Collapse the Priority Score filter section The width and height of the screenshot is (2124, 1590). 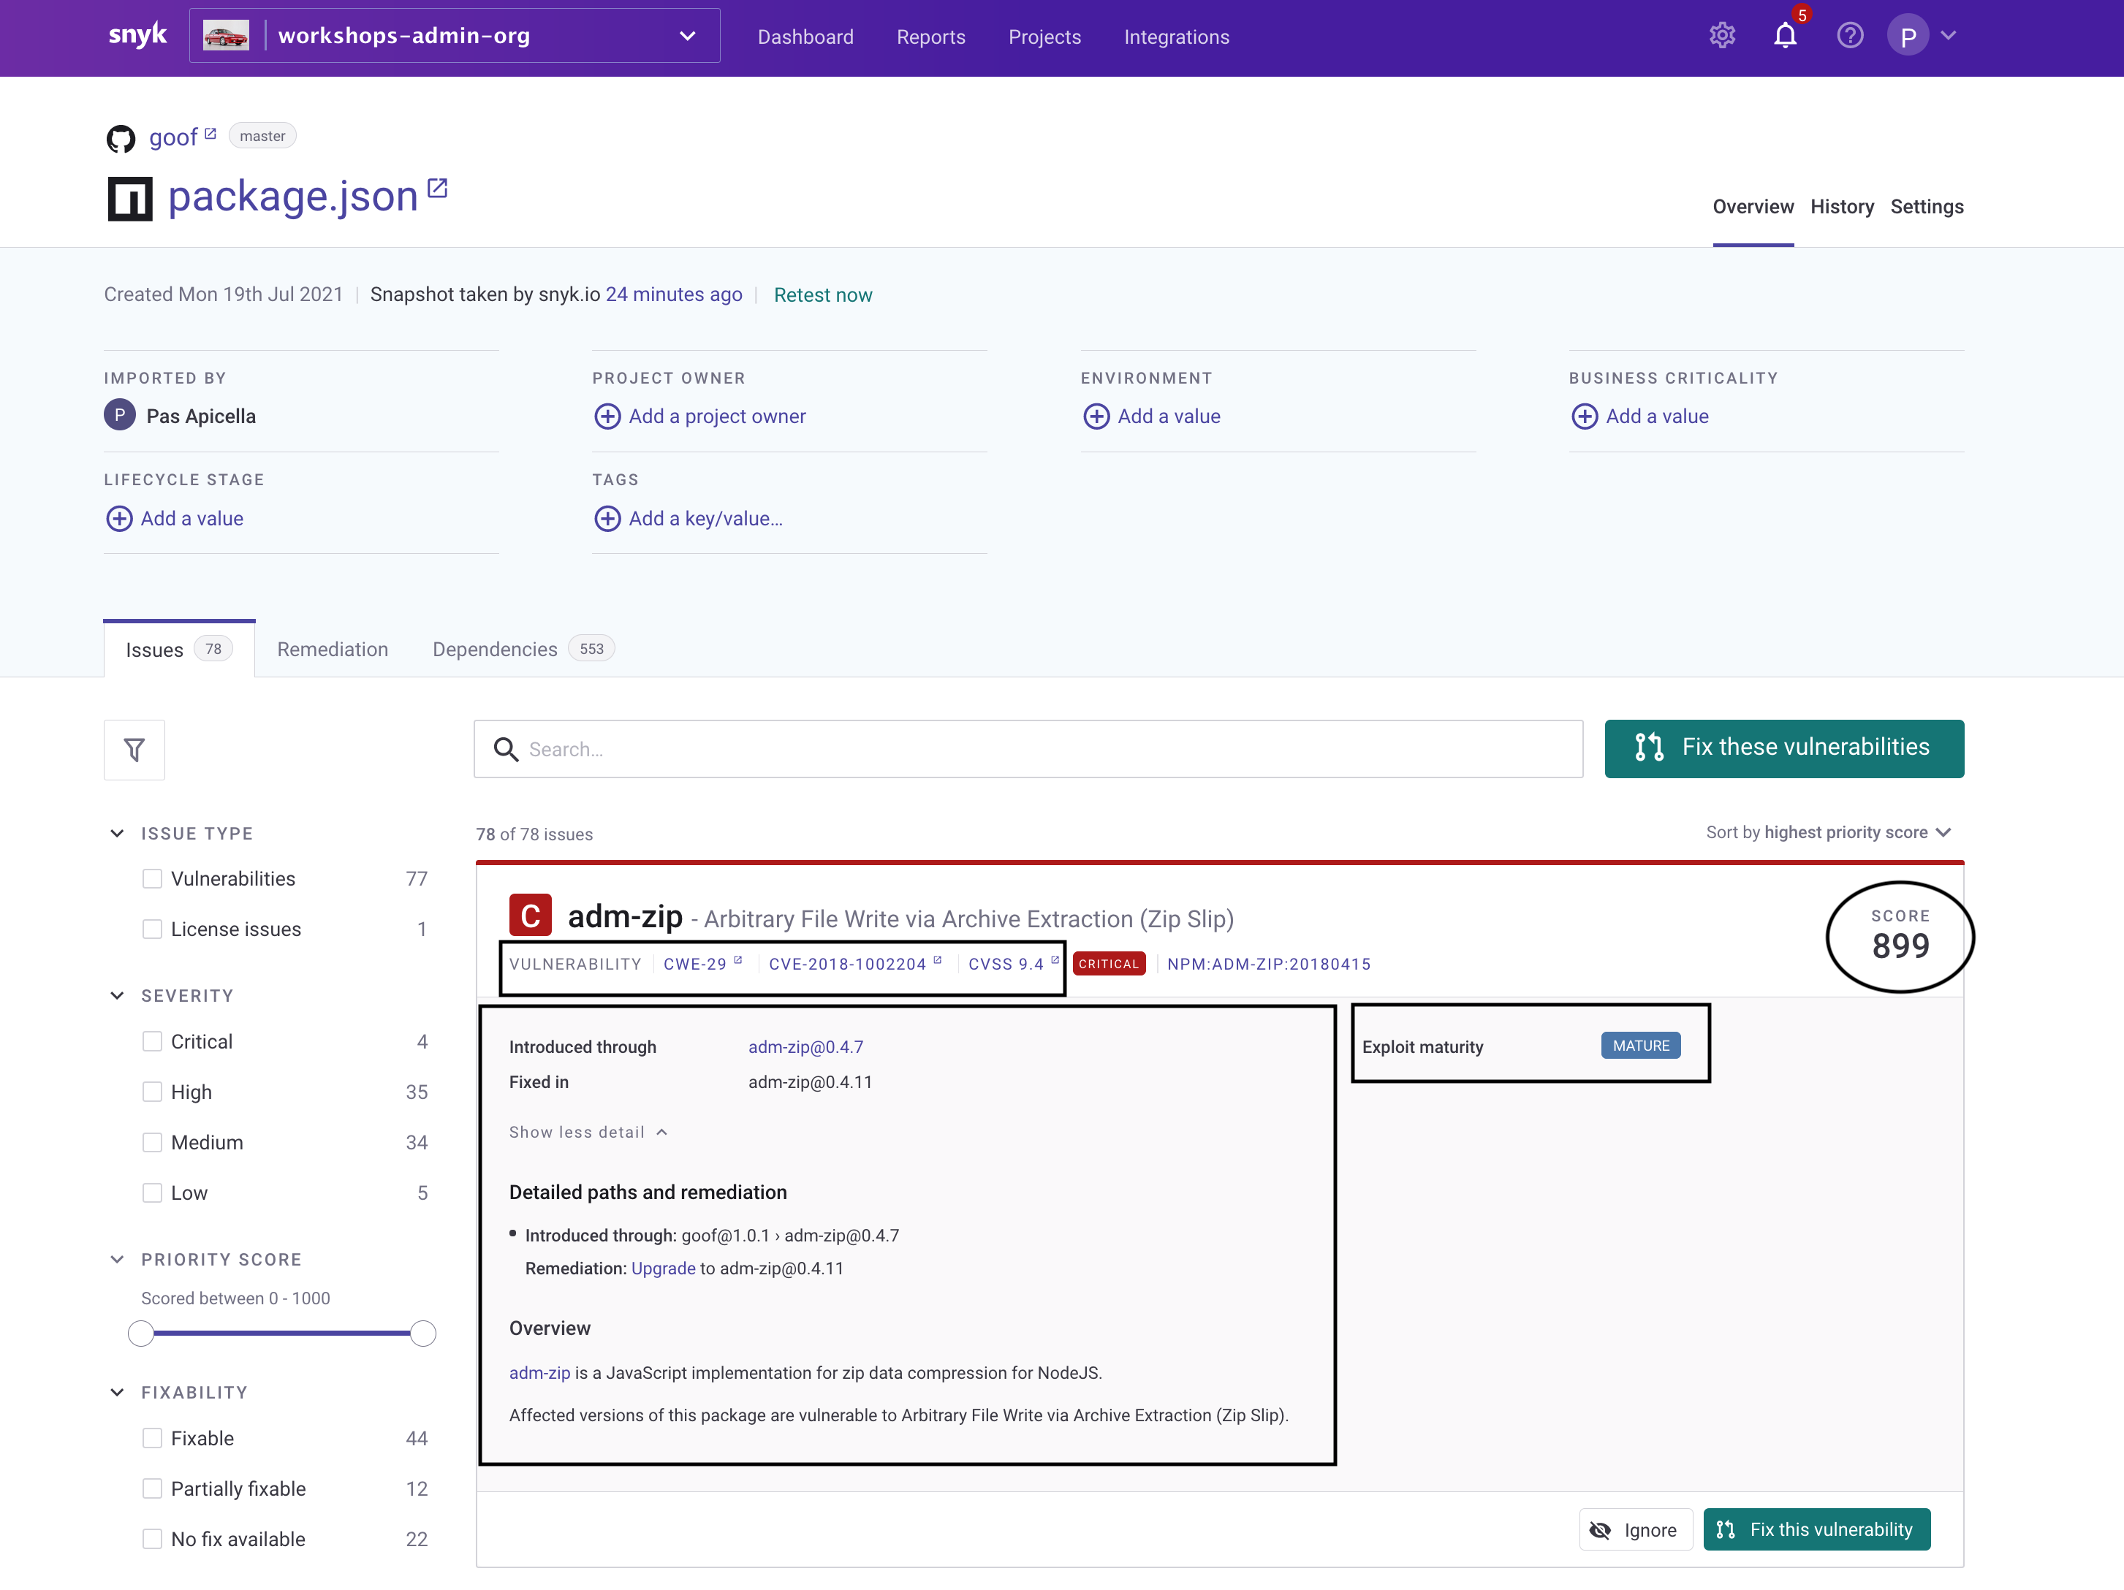pos(117,1260)
